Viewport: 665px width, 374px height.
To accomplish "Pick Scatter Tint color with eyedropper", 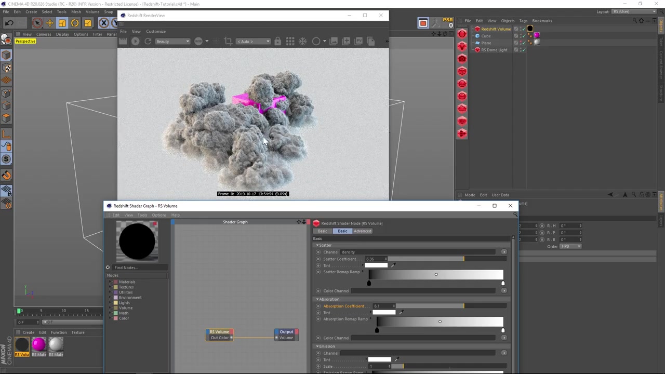I will click(393, 265).
